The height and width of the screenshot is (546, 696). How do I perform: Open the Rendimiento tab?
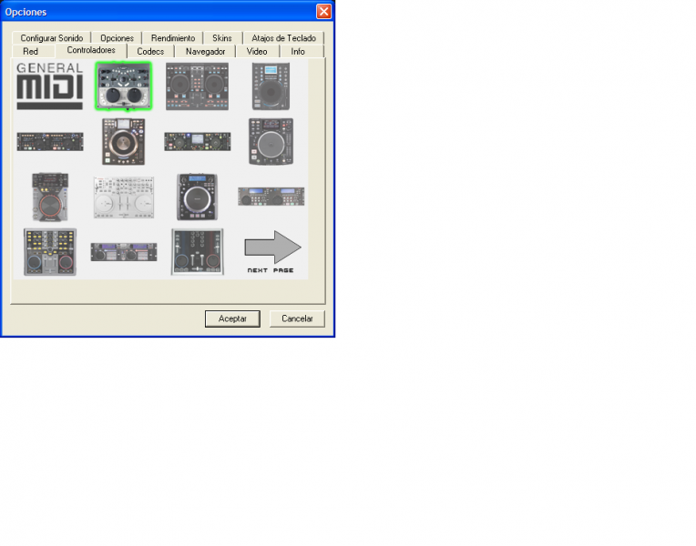pyautogui.click(x=173, y=38)
